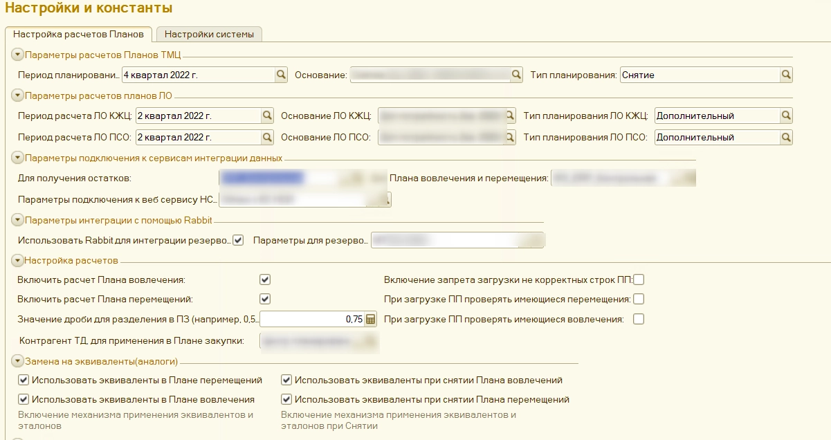
Task: Collapse Замена на эквиваленты(аналоги) section
Action: 18,361
